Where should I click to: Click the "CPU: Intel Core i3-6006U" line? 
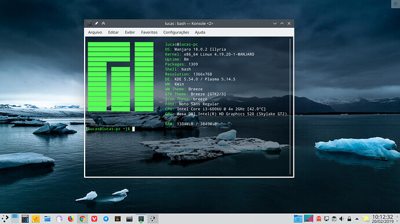215,109
